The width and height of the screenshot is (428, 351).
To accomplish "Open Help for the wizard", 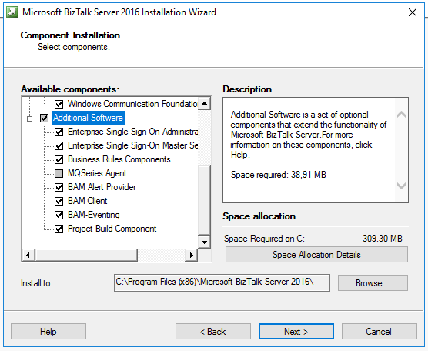I will [48, 332].
